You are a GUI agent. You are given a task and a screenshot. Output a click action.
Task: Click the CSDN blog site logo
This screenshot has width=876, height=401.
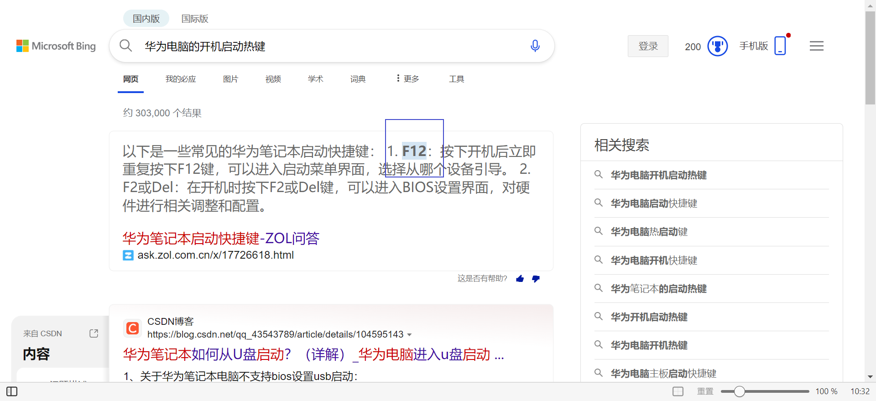(x=133, y=328)
